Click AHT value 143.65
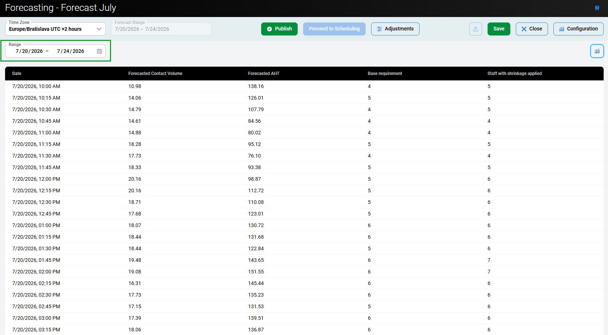 256,260
